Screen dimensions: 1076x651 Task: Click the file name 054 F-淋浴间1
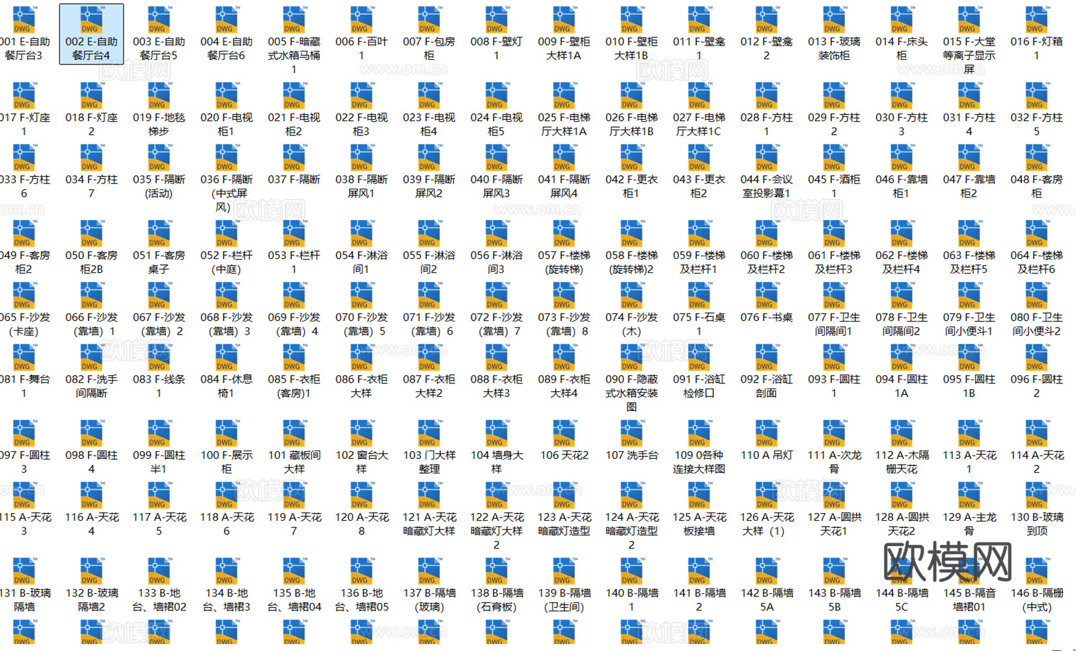362,262
